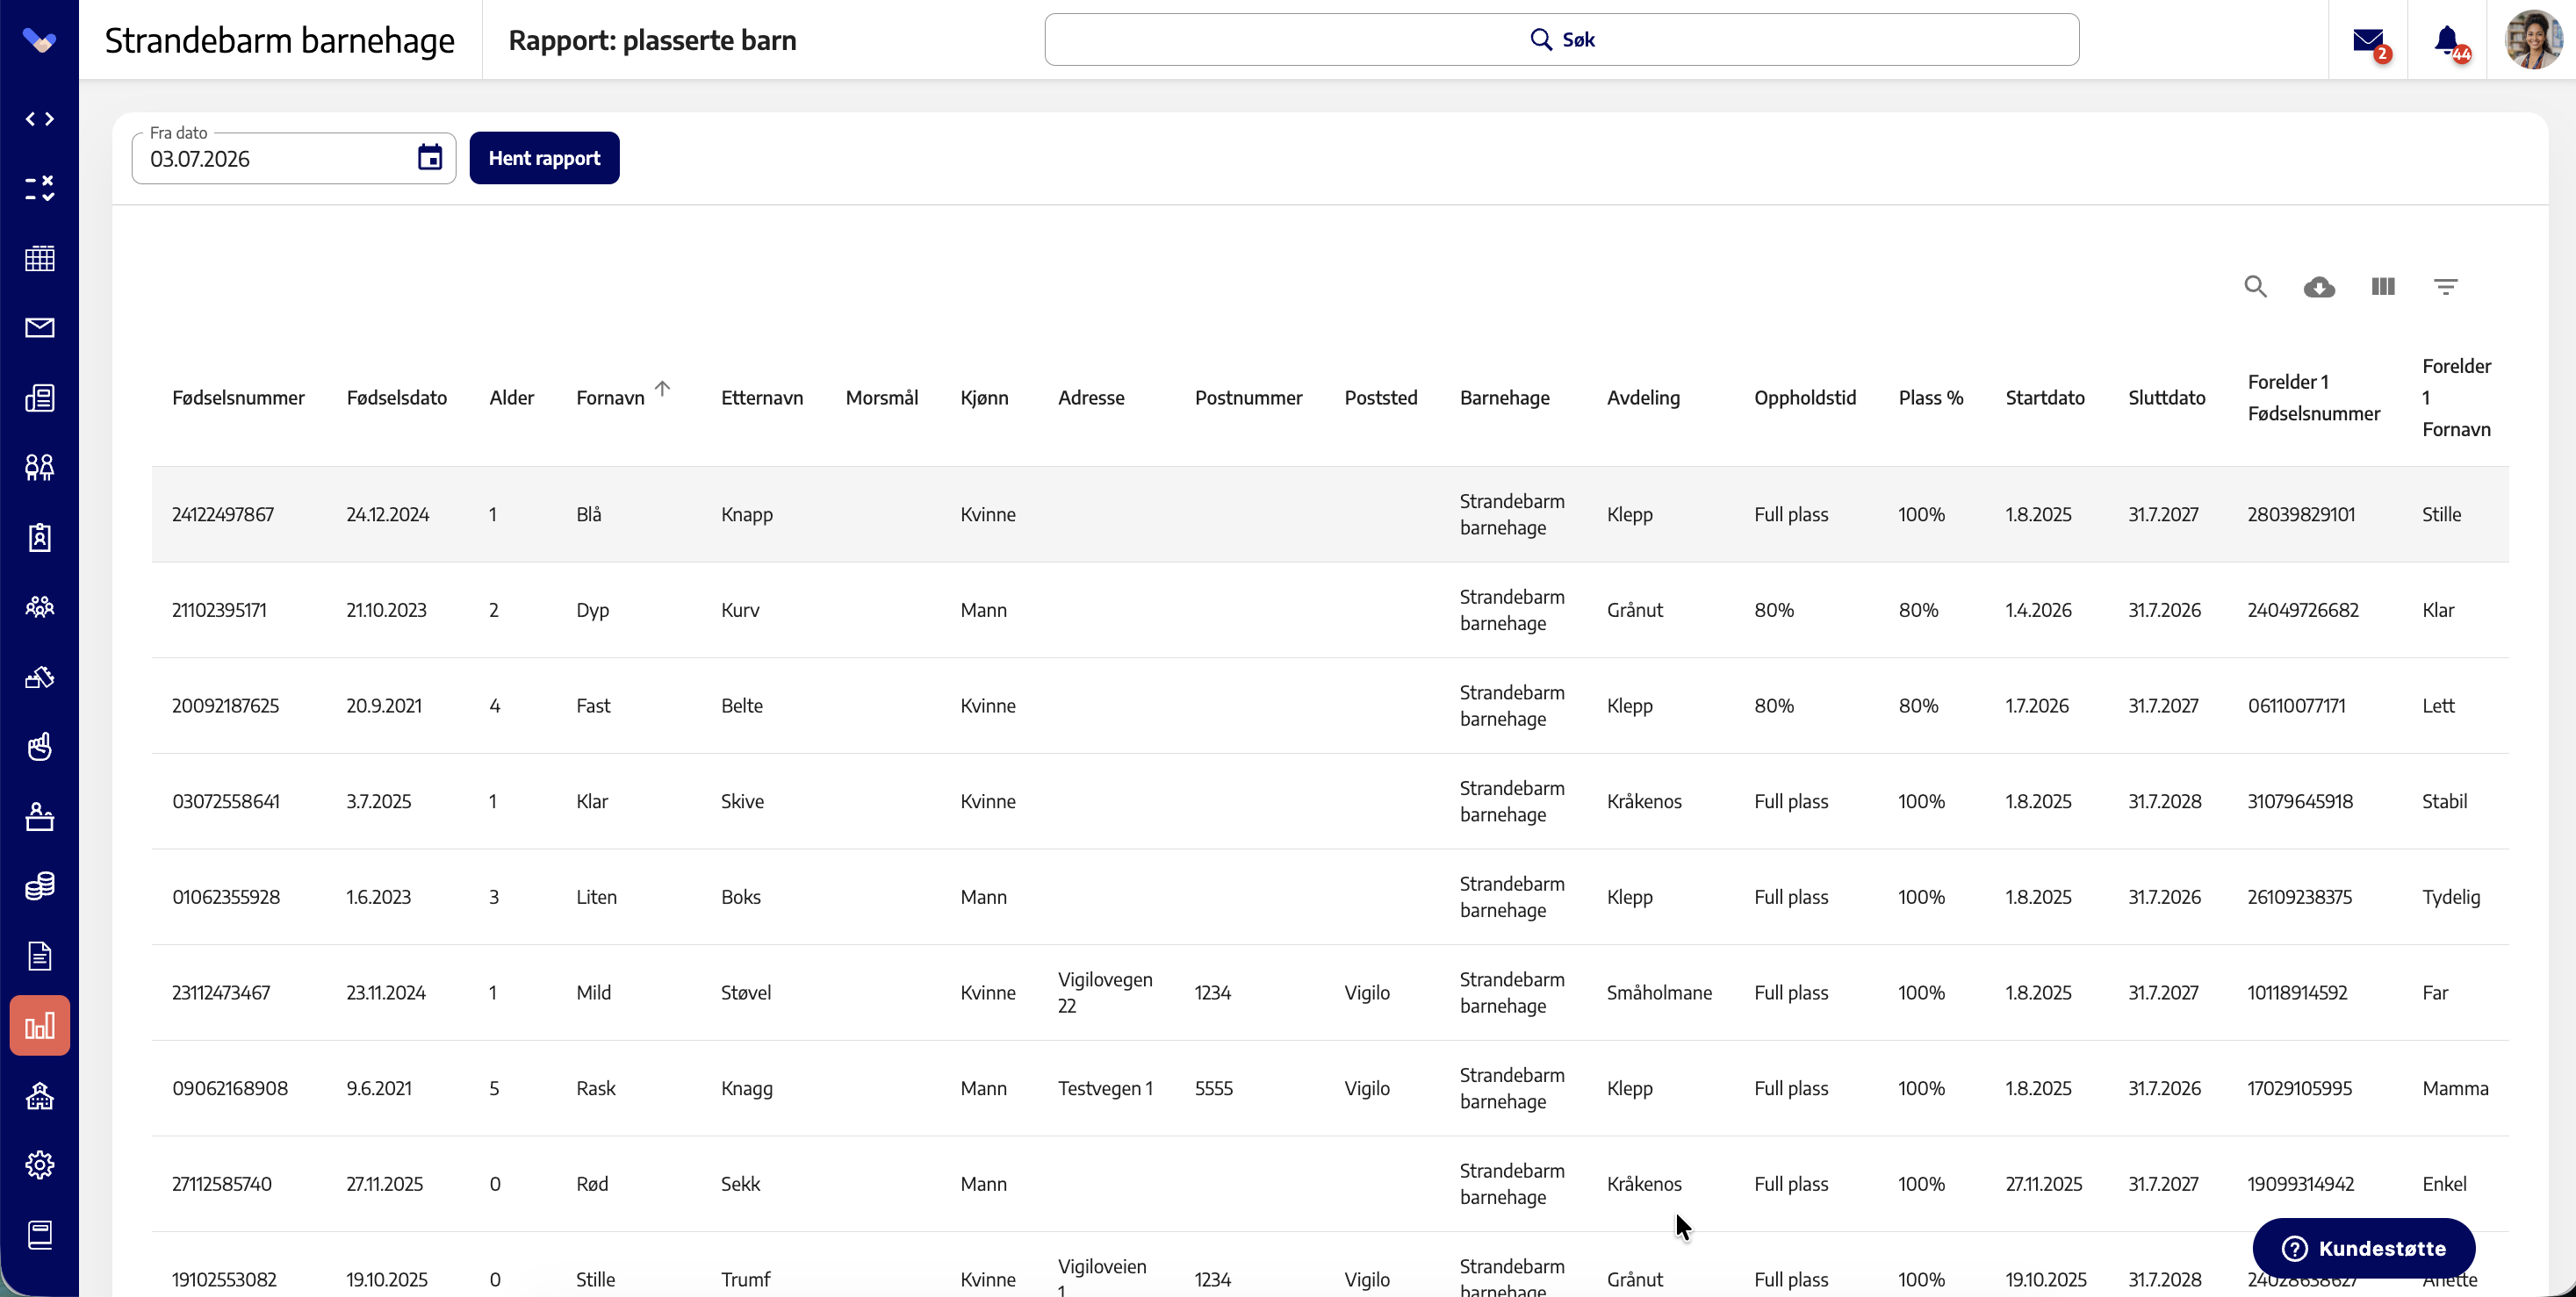Open the filter table icon

(x=2446, y=287)
